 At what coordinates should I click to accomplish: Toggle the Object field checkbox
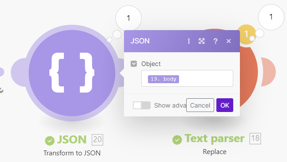(x=134, y=64)
